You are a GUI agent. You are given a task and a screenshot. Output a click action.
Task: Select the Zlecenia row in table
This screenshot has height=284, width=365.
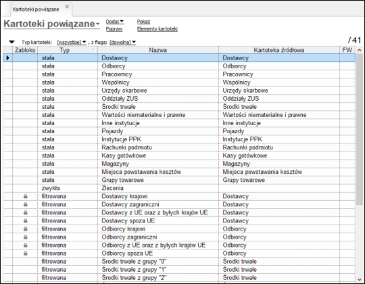(179, 188)
